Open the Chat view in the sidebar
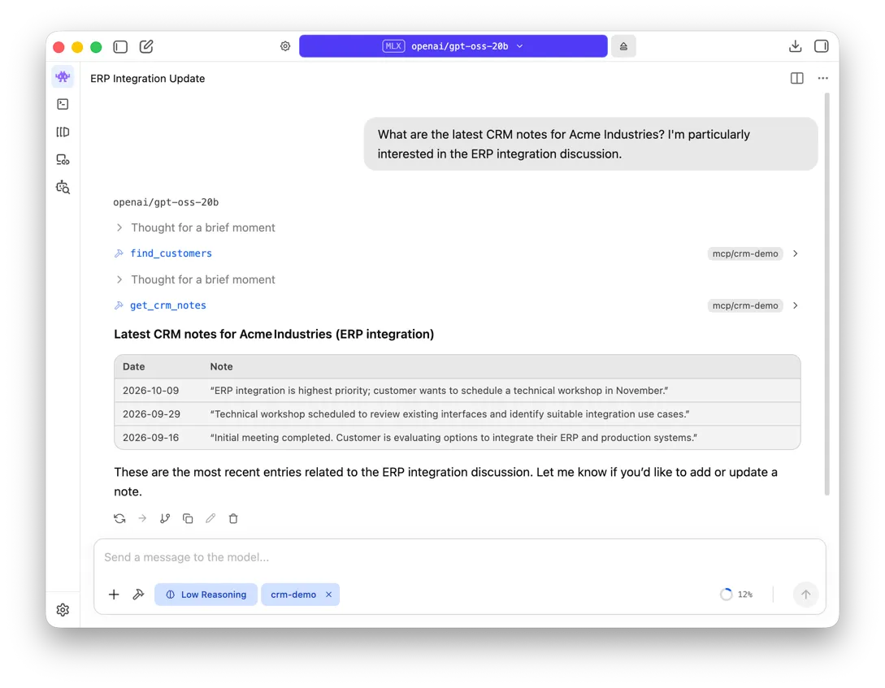The width and height of the screenshot is (885, 688). click(63, 76)
